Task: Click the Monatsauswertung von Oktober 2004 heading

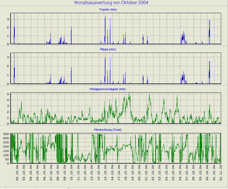Action: (x=111, y=3)
